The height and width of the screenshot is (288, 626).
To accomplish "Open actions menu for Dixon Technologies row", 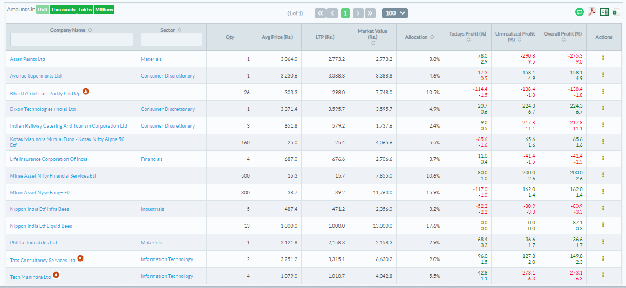I will pos(603,108).
